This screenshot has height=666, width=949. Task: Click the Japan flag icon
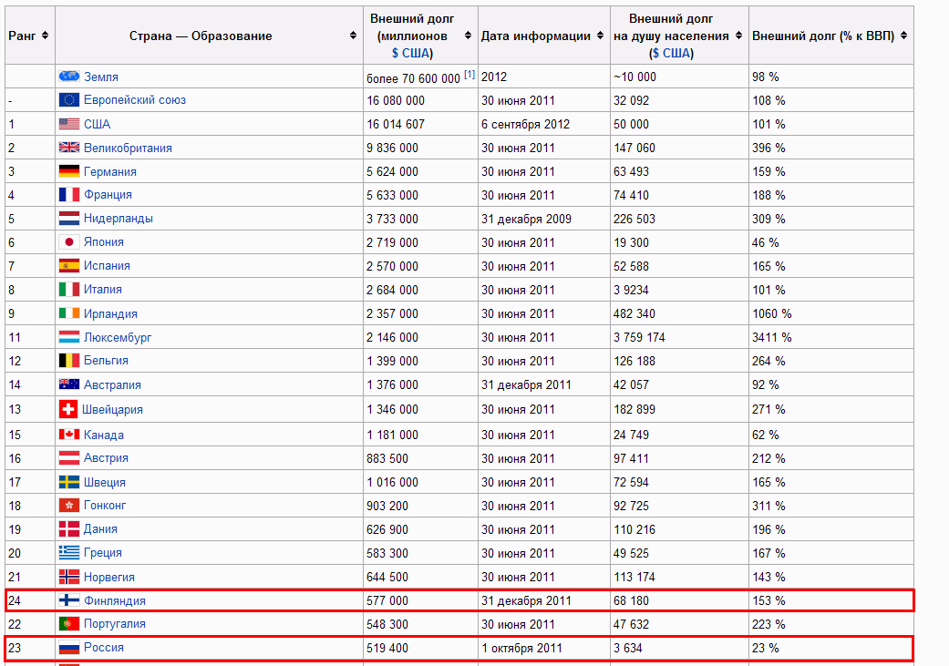pos(69,242)
